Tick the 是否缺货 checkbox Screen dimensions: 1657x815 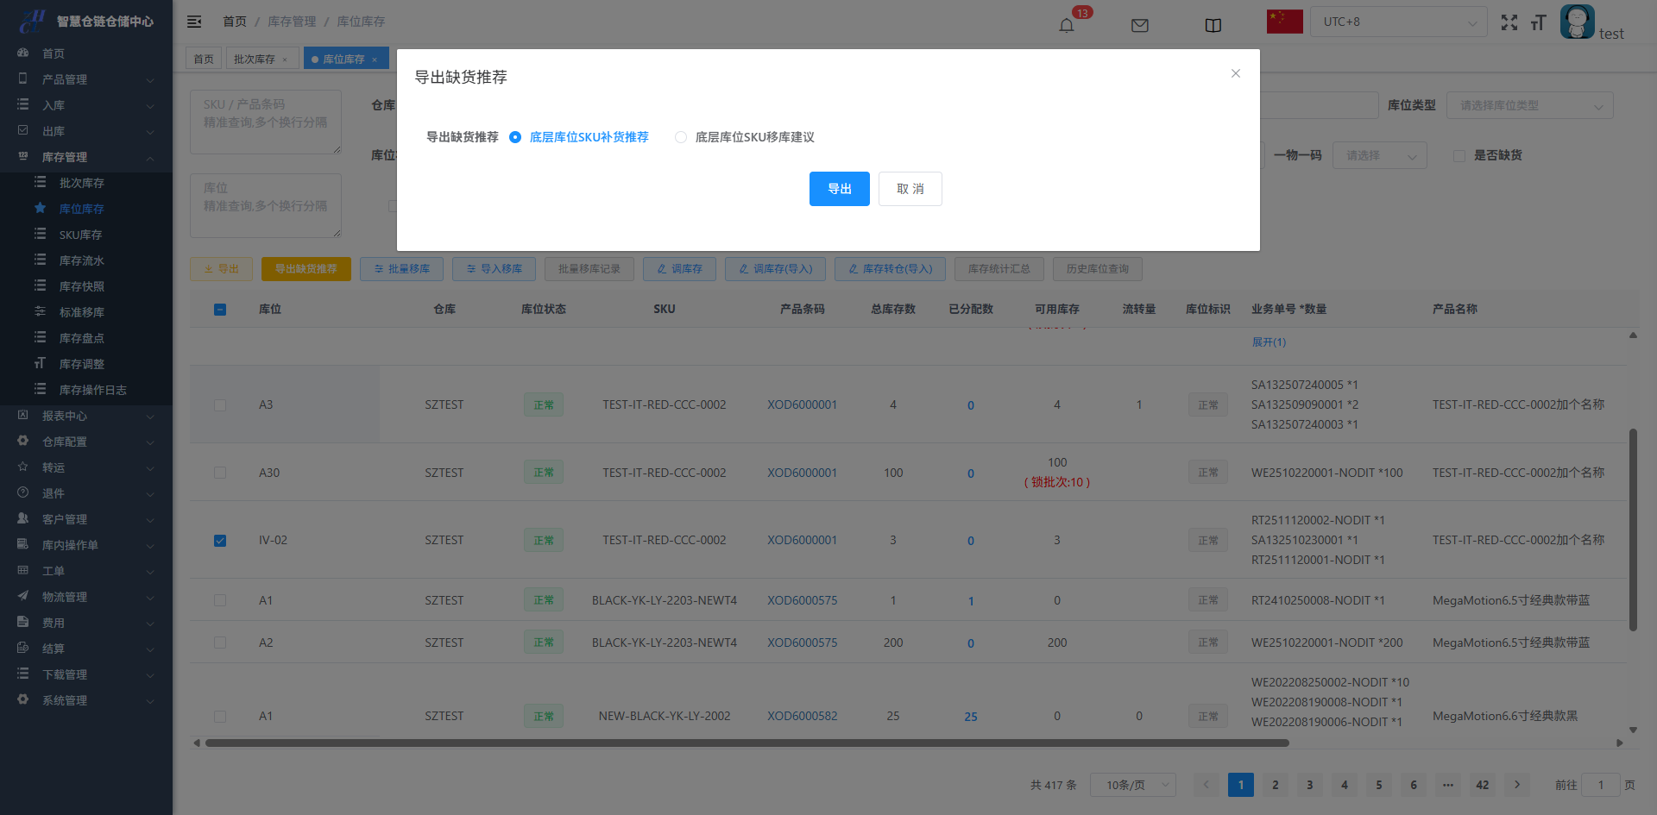click(x=1459, y=156)
